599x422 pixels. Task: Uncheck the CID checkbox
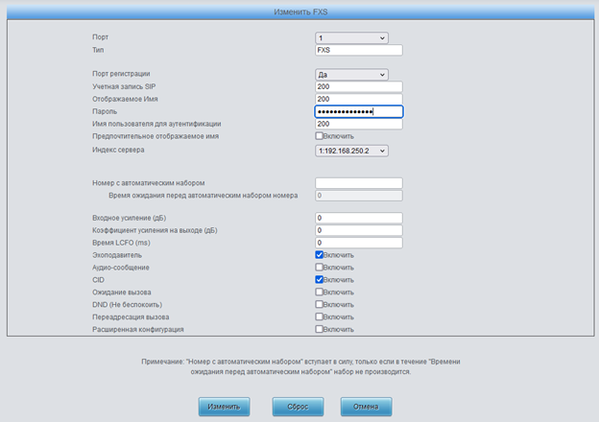click(320, 279)
